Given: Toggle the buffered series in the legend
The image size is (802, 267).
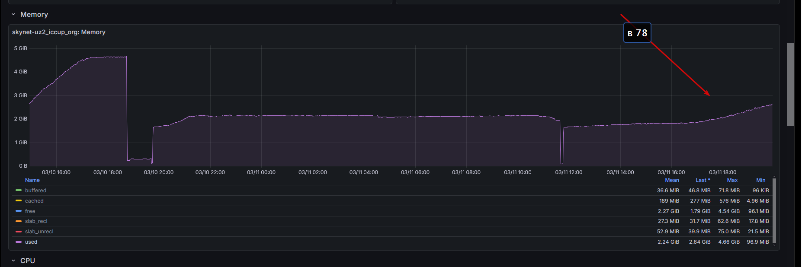Looking at the screenshot, I should [x=35, y=191].
